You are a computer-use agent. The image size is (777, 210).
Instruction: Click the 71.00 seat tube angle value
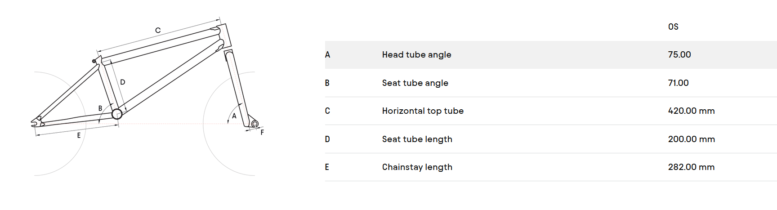click(678, 83)
